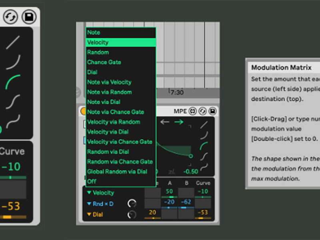This screenshot has height=240, width=320.
Task: Click the refresh icon in the enlarged left panel
Action: tap(11, 17)
